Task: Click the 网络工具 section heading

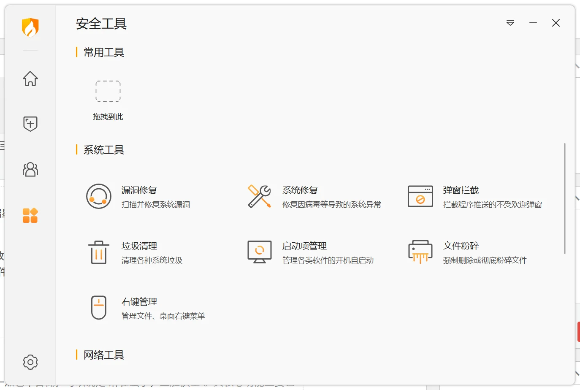Action: coord(104,355)
